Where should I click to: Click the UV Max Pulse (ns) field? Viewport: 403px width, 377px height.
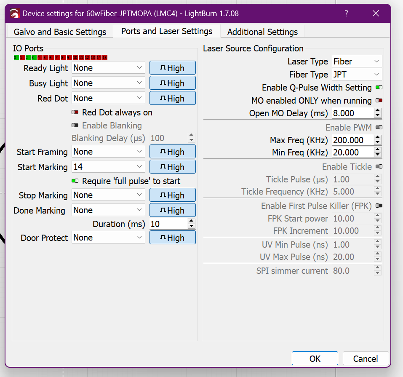[x=353, y=257]
